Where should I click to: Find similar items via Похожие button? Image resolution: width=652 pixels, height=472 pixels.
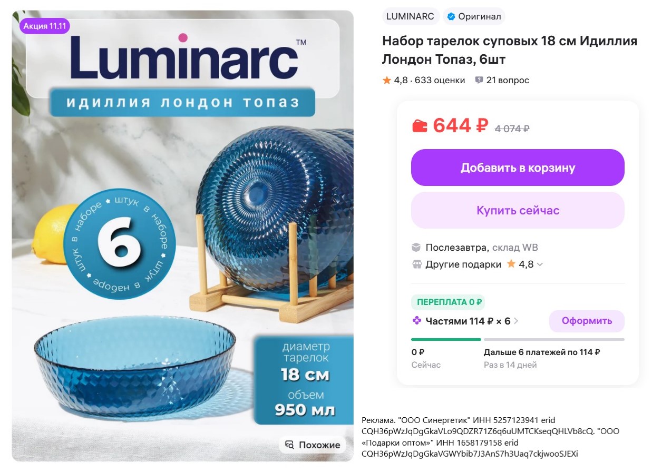click(313, 445)
